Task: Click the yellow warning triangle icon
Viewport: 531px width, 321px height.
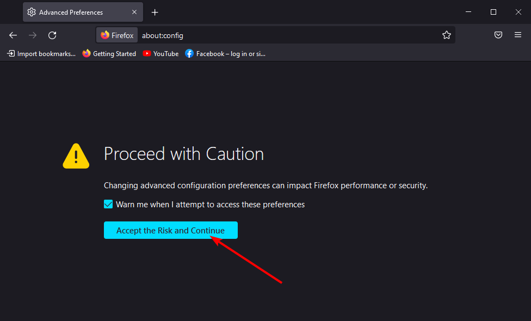Action: coord(76,156)
